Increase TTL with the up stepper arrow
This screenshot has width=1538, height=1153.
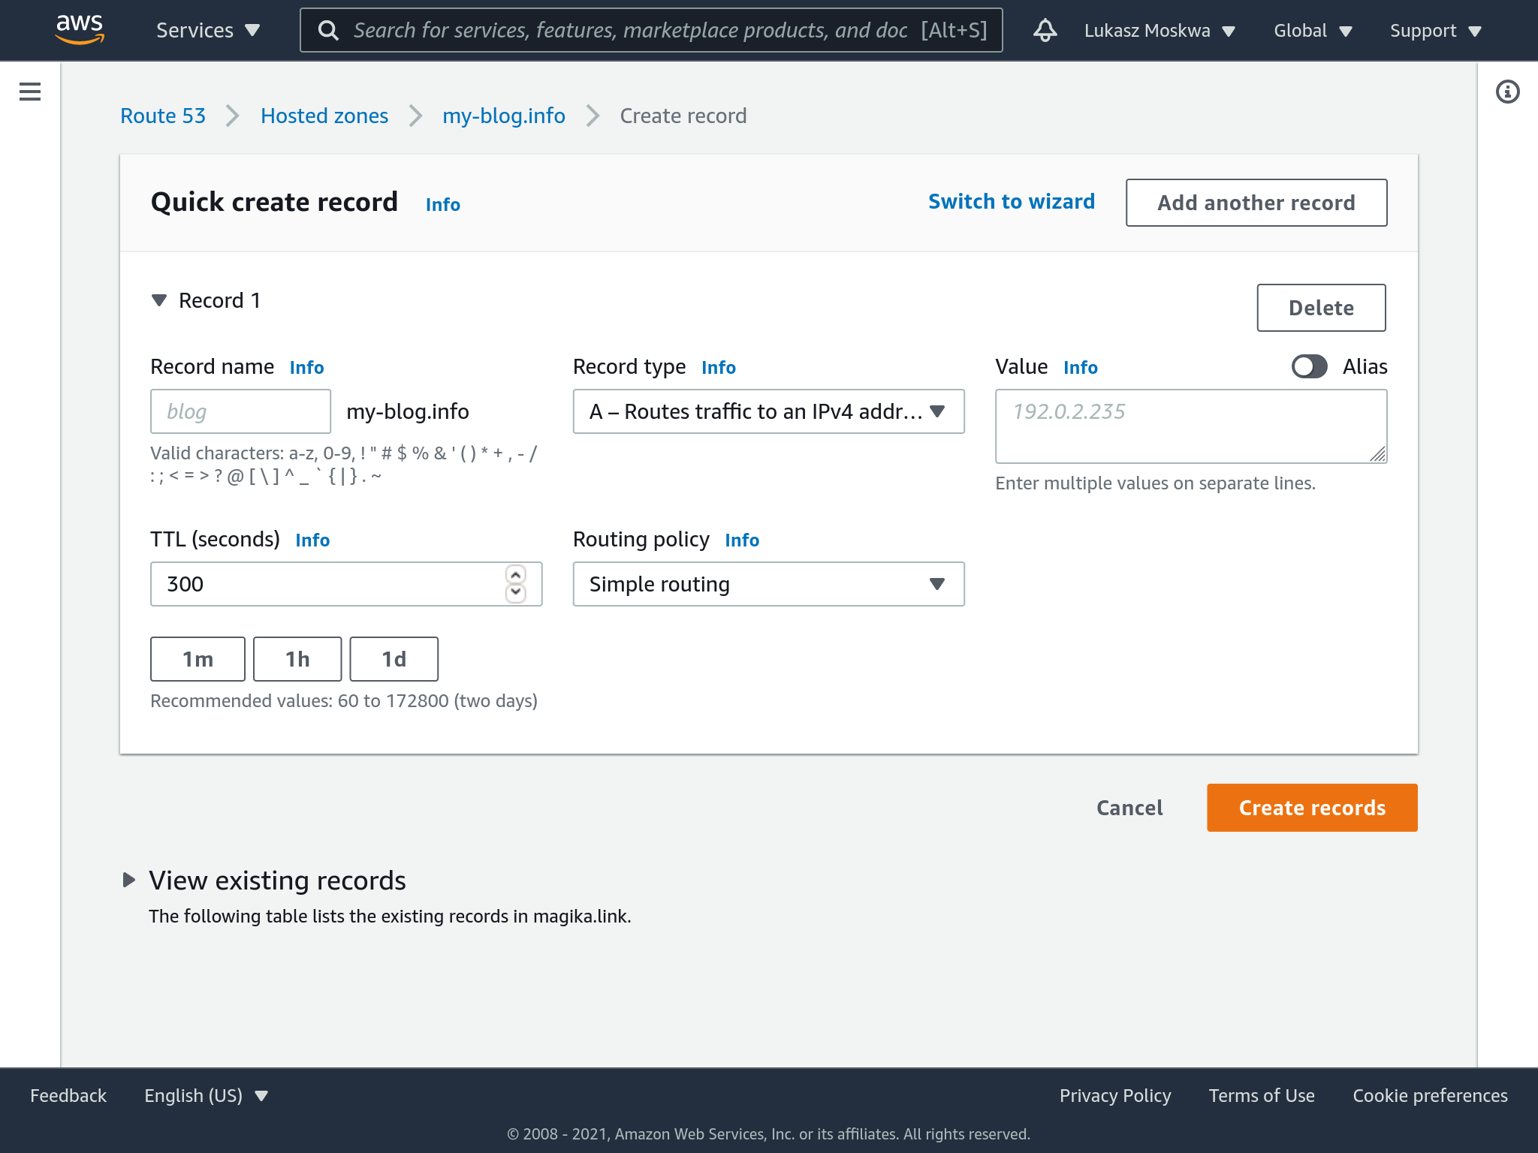click(516, 575)
